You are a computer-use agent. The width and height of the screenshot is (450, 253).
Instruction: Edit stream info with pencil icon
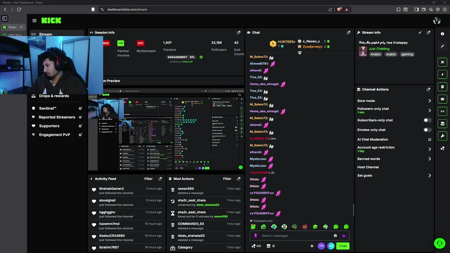coord(420,32)
